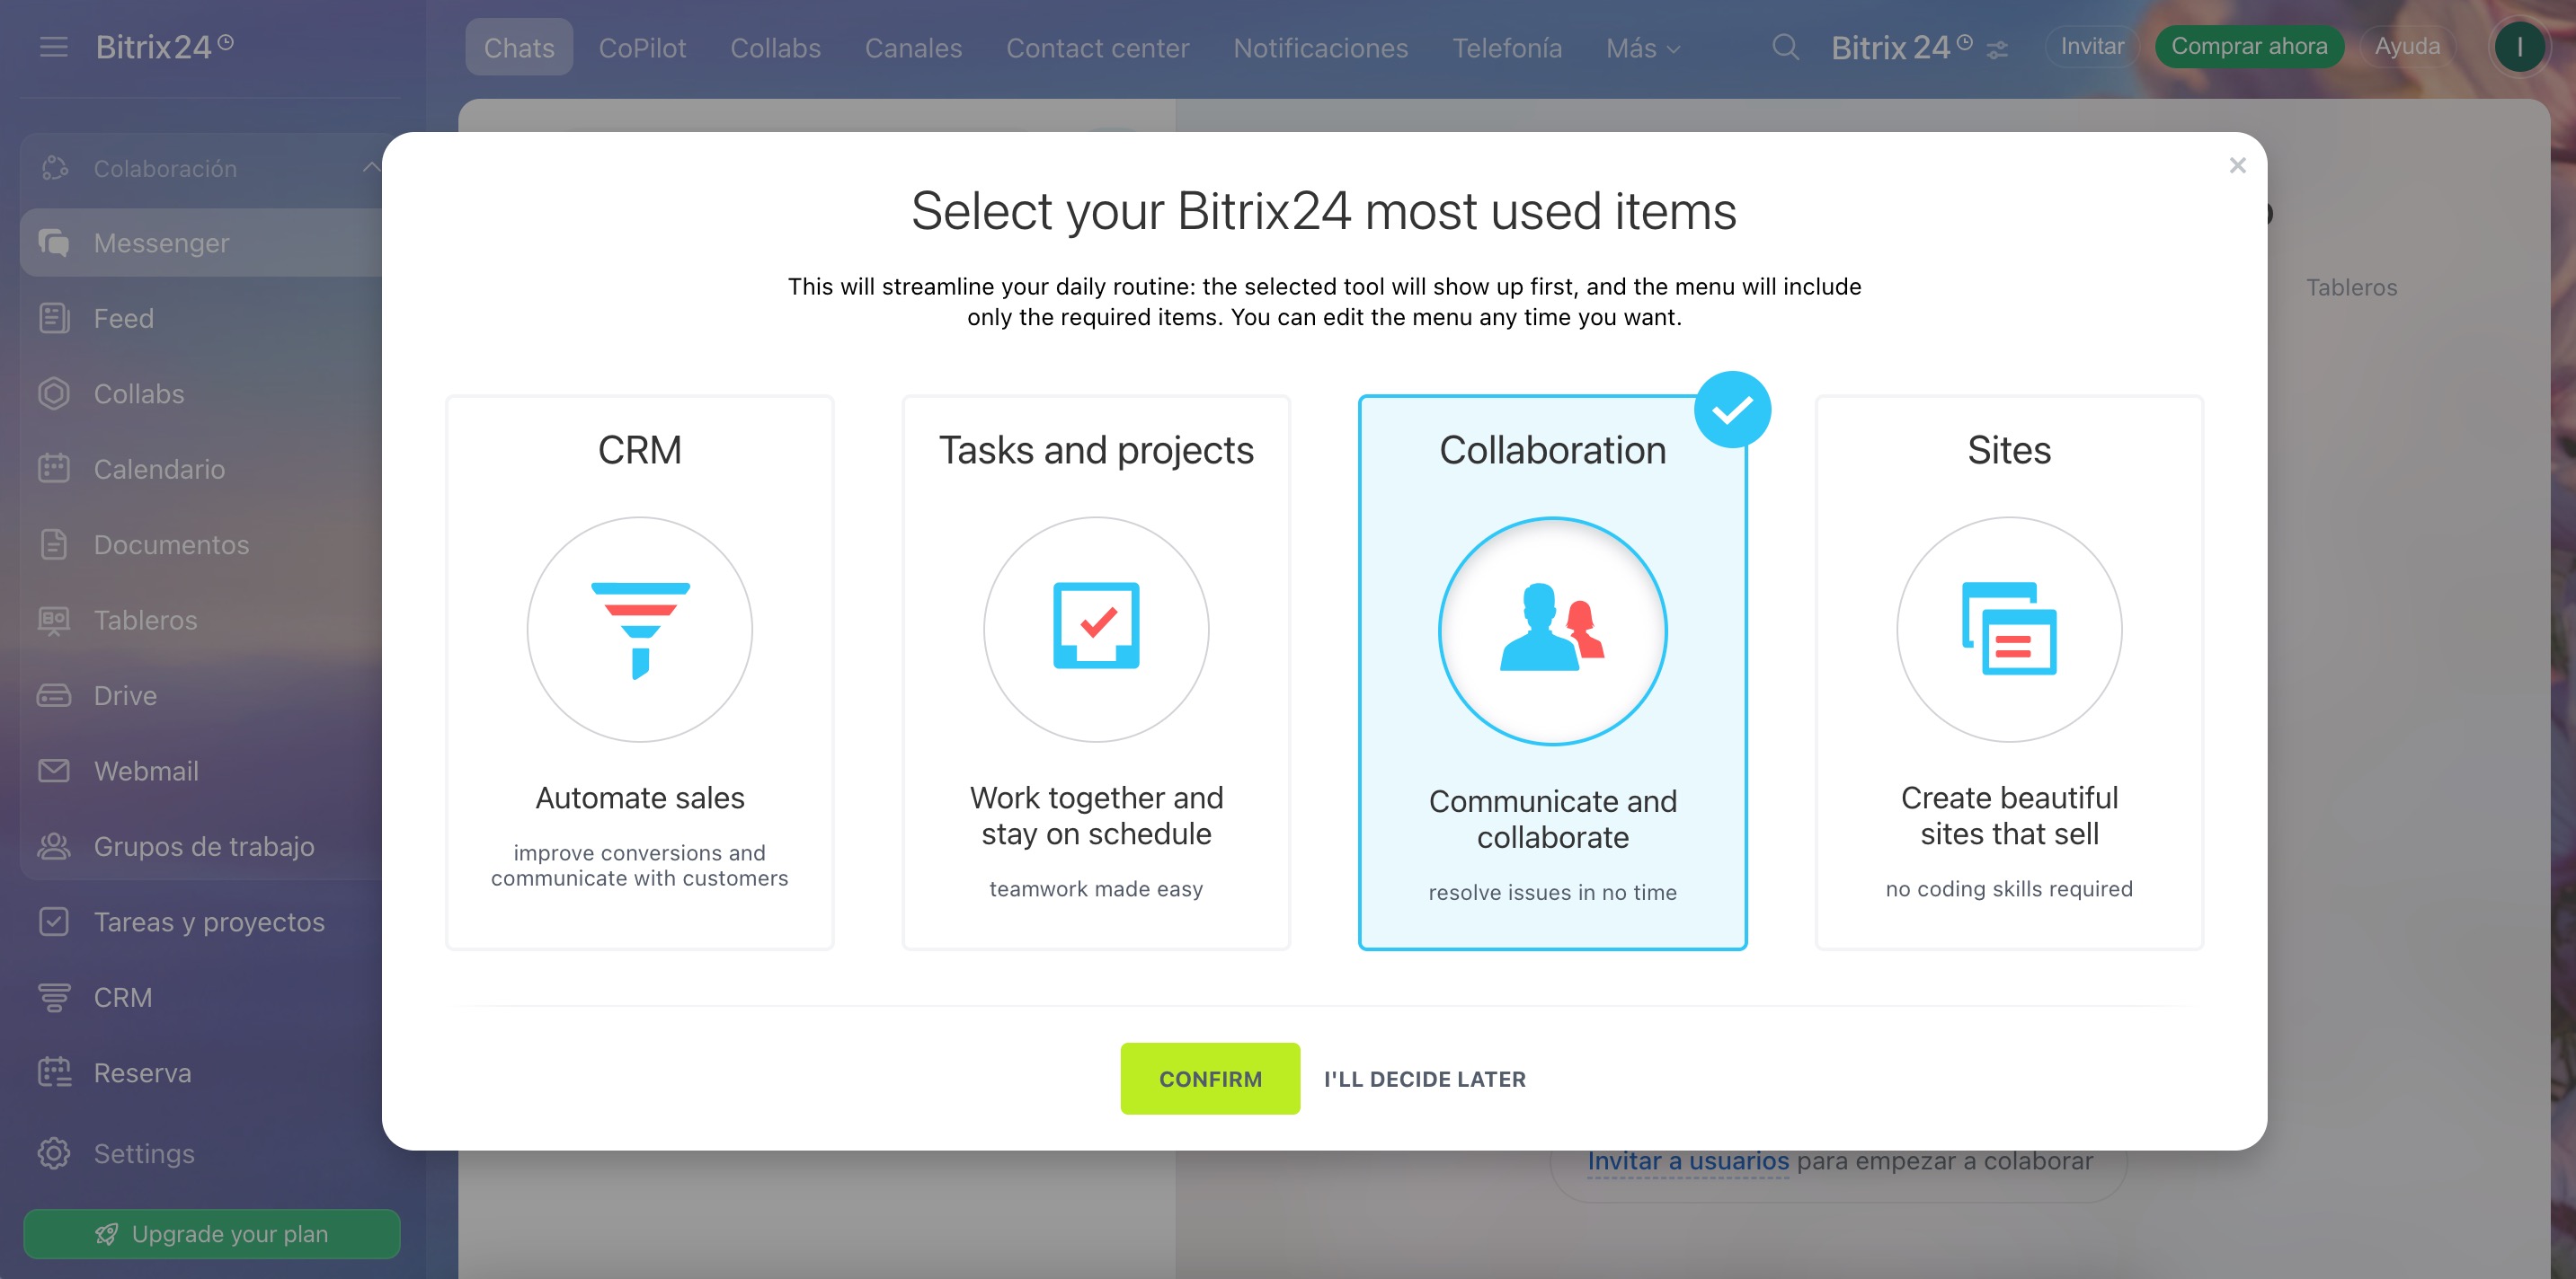2576x1279 pixels.
Task: Collapse the Colaboración sidebar section
Action: (x=370, y=168)
